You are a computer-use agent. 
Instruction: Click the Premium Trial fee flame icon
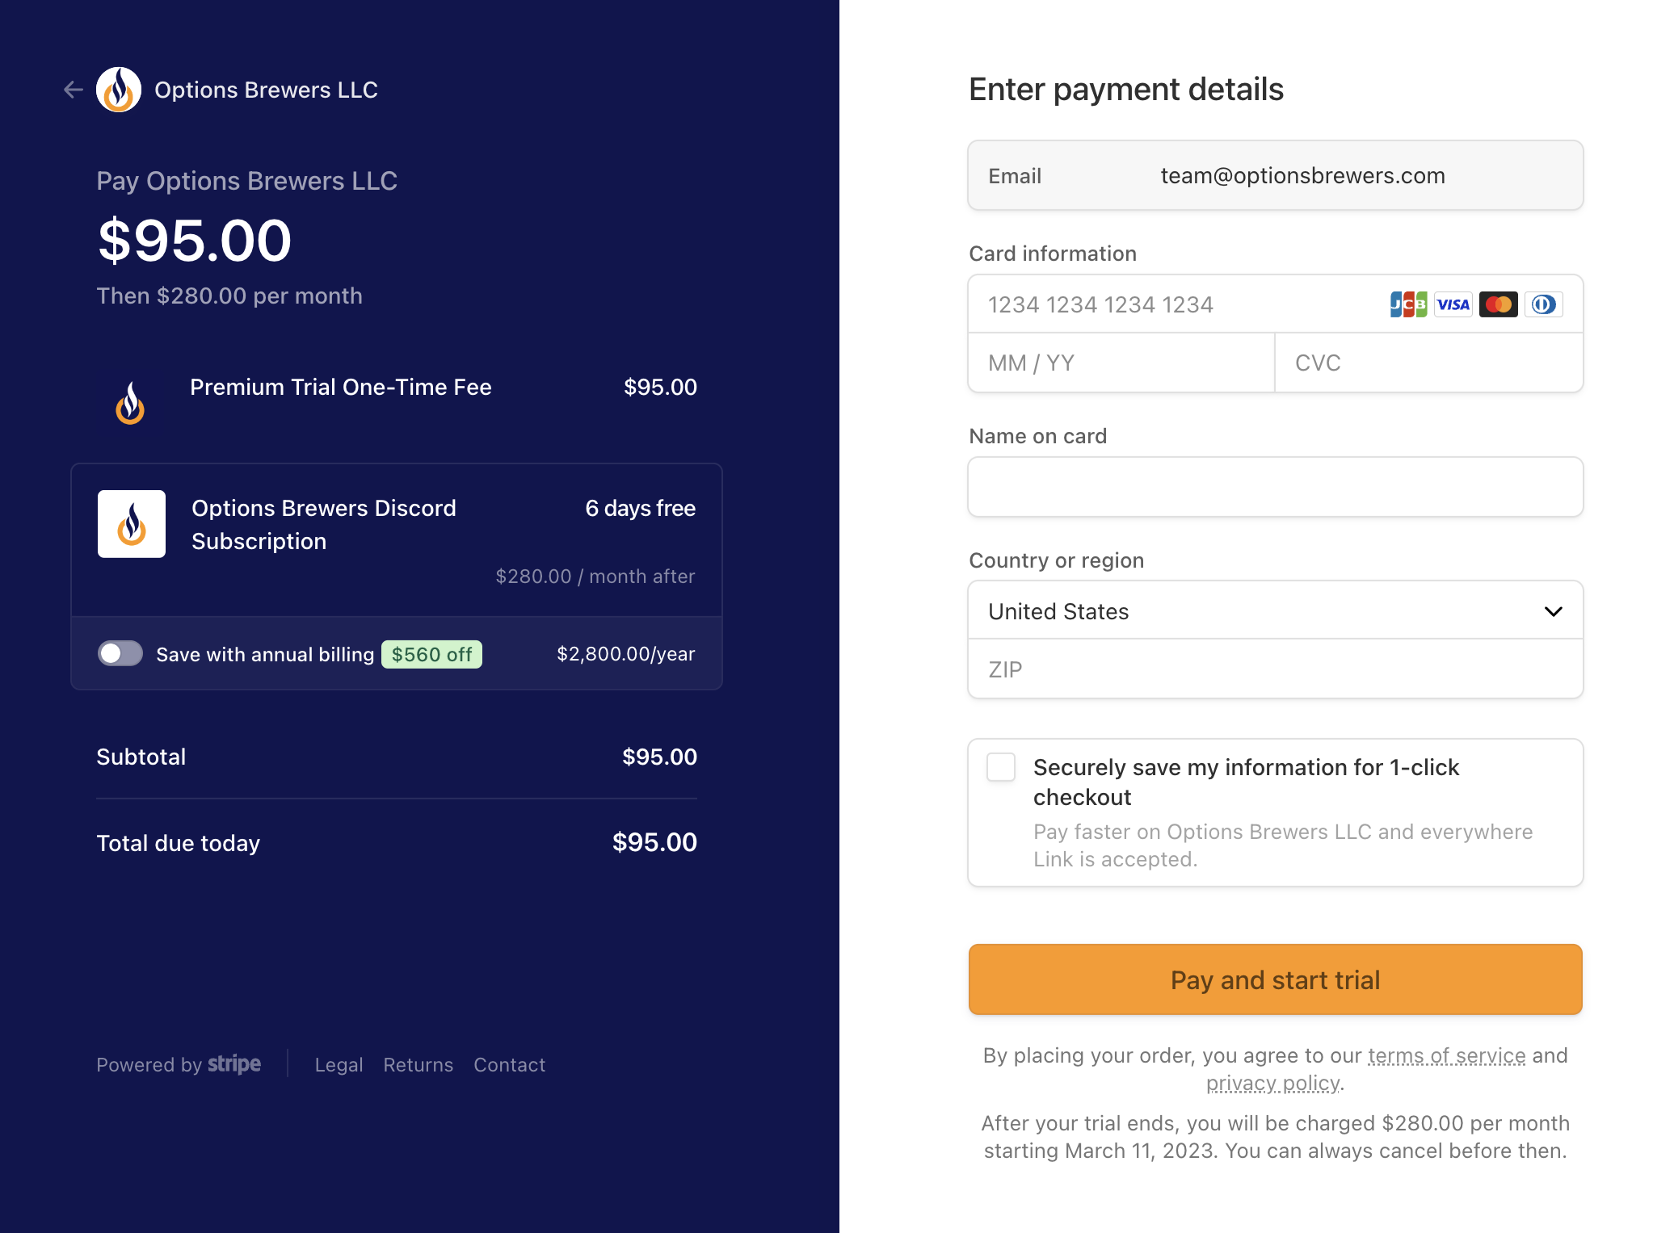point(130,402)
